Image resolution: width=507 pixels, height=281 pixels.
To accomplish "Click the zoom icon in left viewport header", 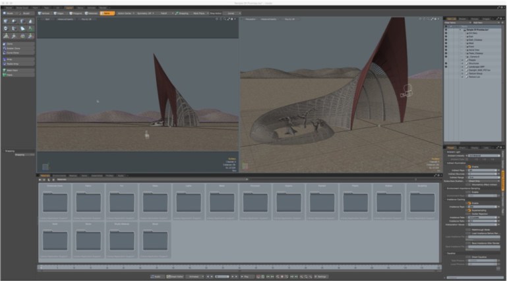I will pyautogui.click(x=225, y=19).
